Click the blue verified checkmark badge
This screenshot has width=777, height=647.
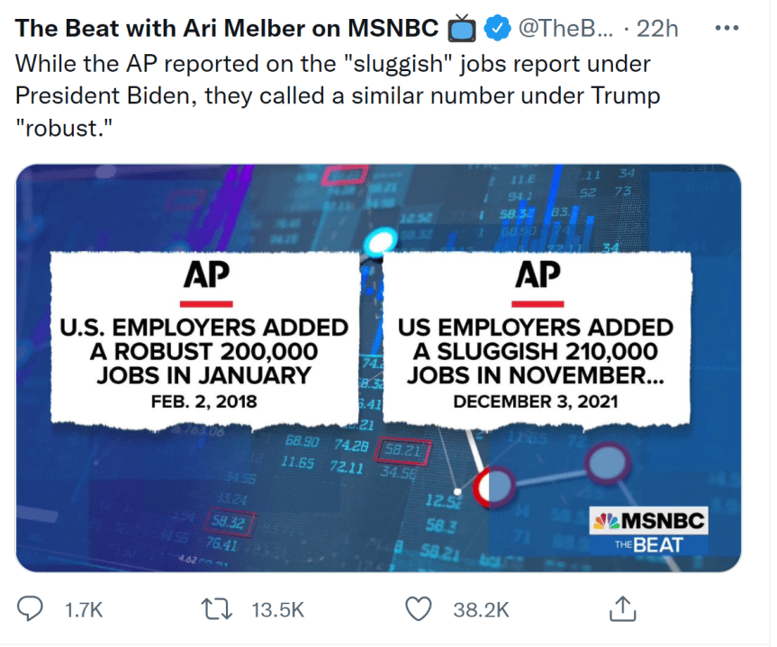[496, 27]
